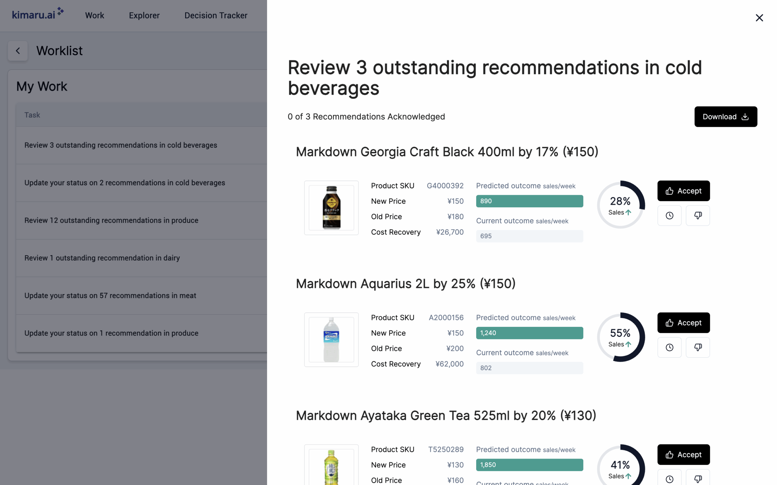Click the kimaru.ai logo

(x=38, y=14)
